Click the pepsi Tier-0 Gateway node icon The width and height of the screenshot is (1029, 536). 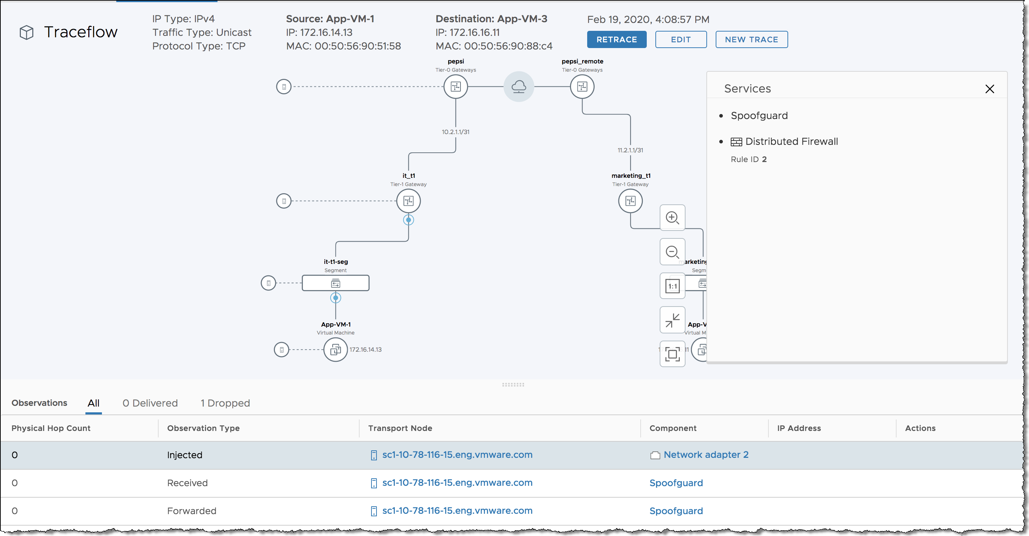pos(455,86)
